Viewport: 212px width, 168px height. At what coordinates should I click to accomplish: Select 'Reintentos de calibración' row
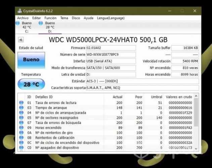point(106,137)
